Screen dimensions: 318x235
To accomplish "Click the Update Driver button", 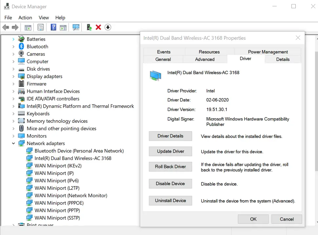I will (170, 151).
